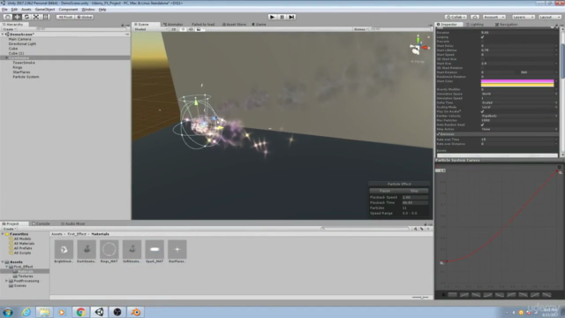Screen dimensions: 565x318
Task: Click the Step frame button
Action: 291,17
